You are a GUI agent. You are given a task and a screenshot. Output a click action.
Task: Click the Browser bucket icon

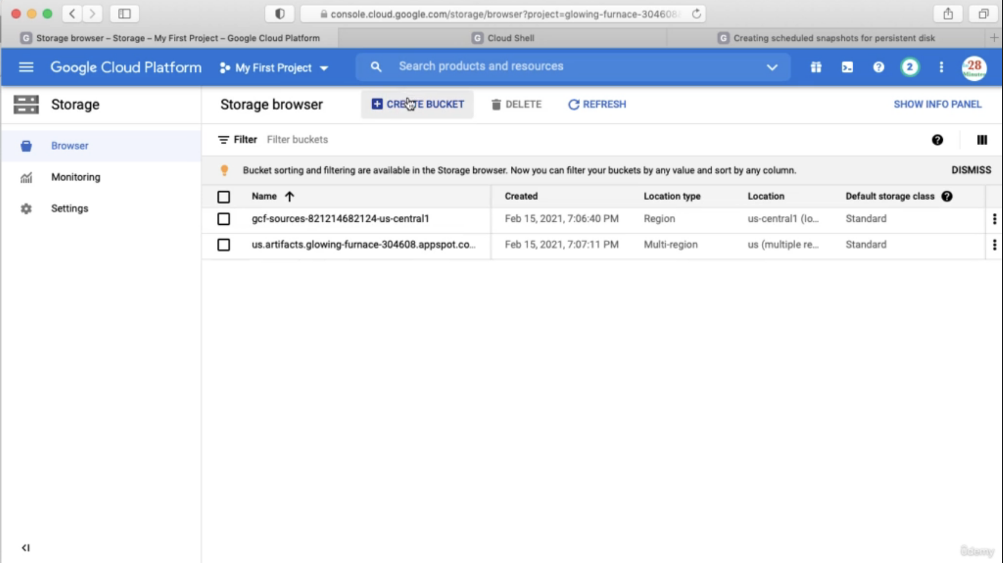[26, 146]
